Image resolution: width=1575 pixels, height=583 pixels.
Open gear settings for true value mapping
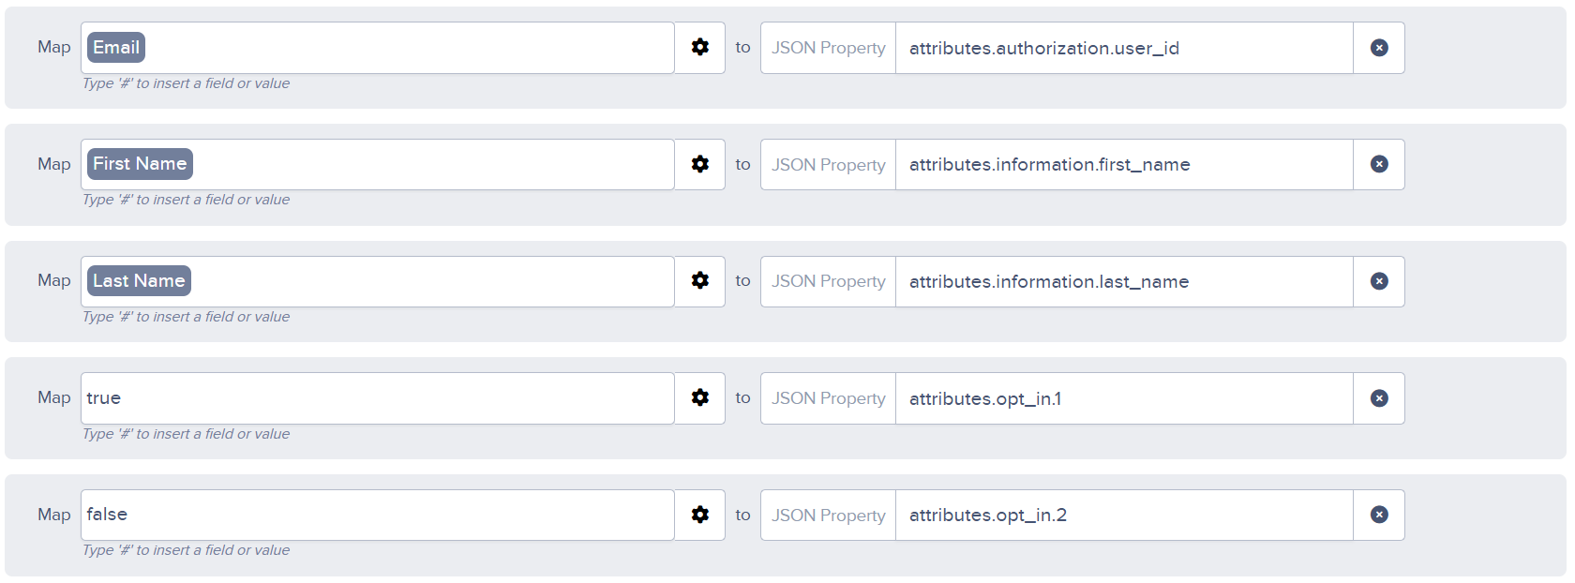pyautogui.click(x=699, y=398)
